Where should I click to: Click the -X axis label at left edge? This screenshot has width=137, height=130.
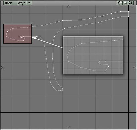[x=2, y=68]
